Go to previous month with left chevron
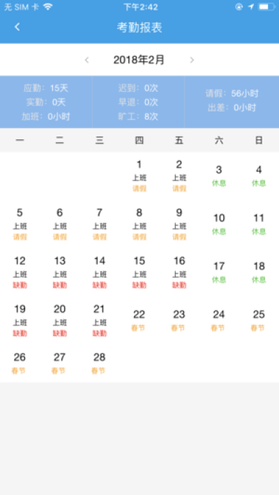 tap(86, 60)
